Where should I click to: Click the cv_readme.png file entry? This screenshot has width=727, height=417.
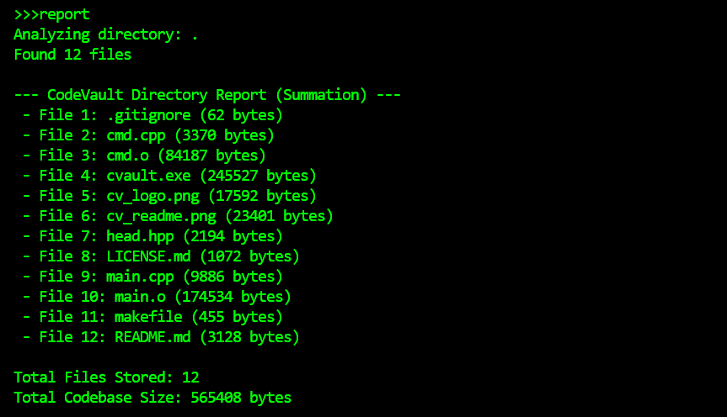178,216
